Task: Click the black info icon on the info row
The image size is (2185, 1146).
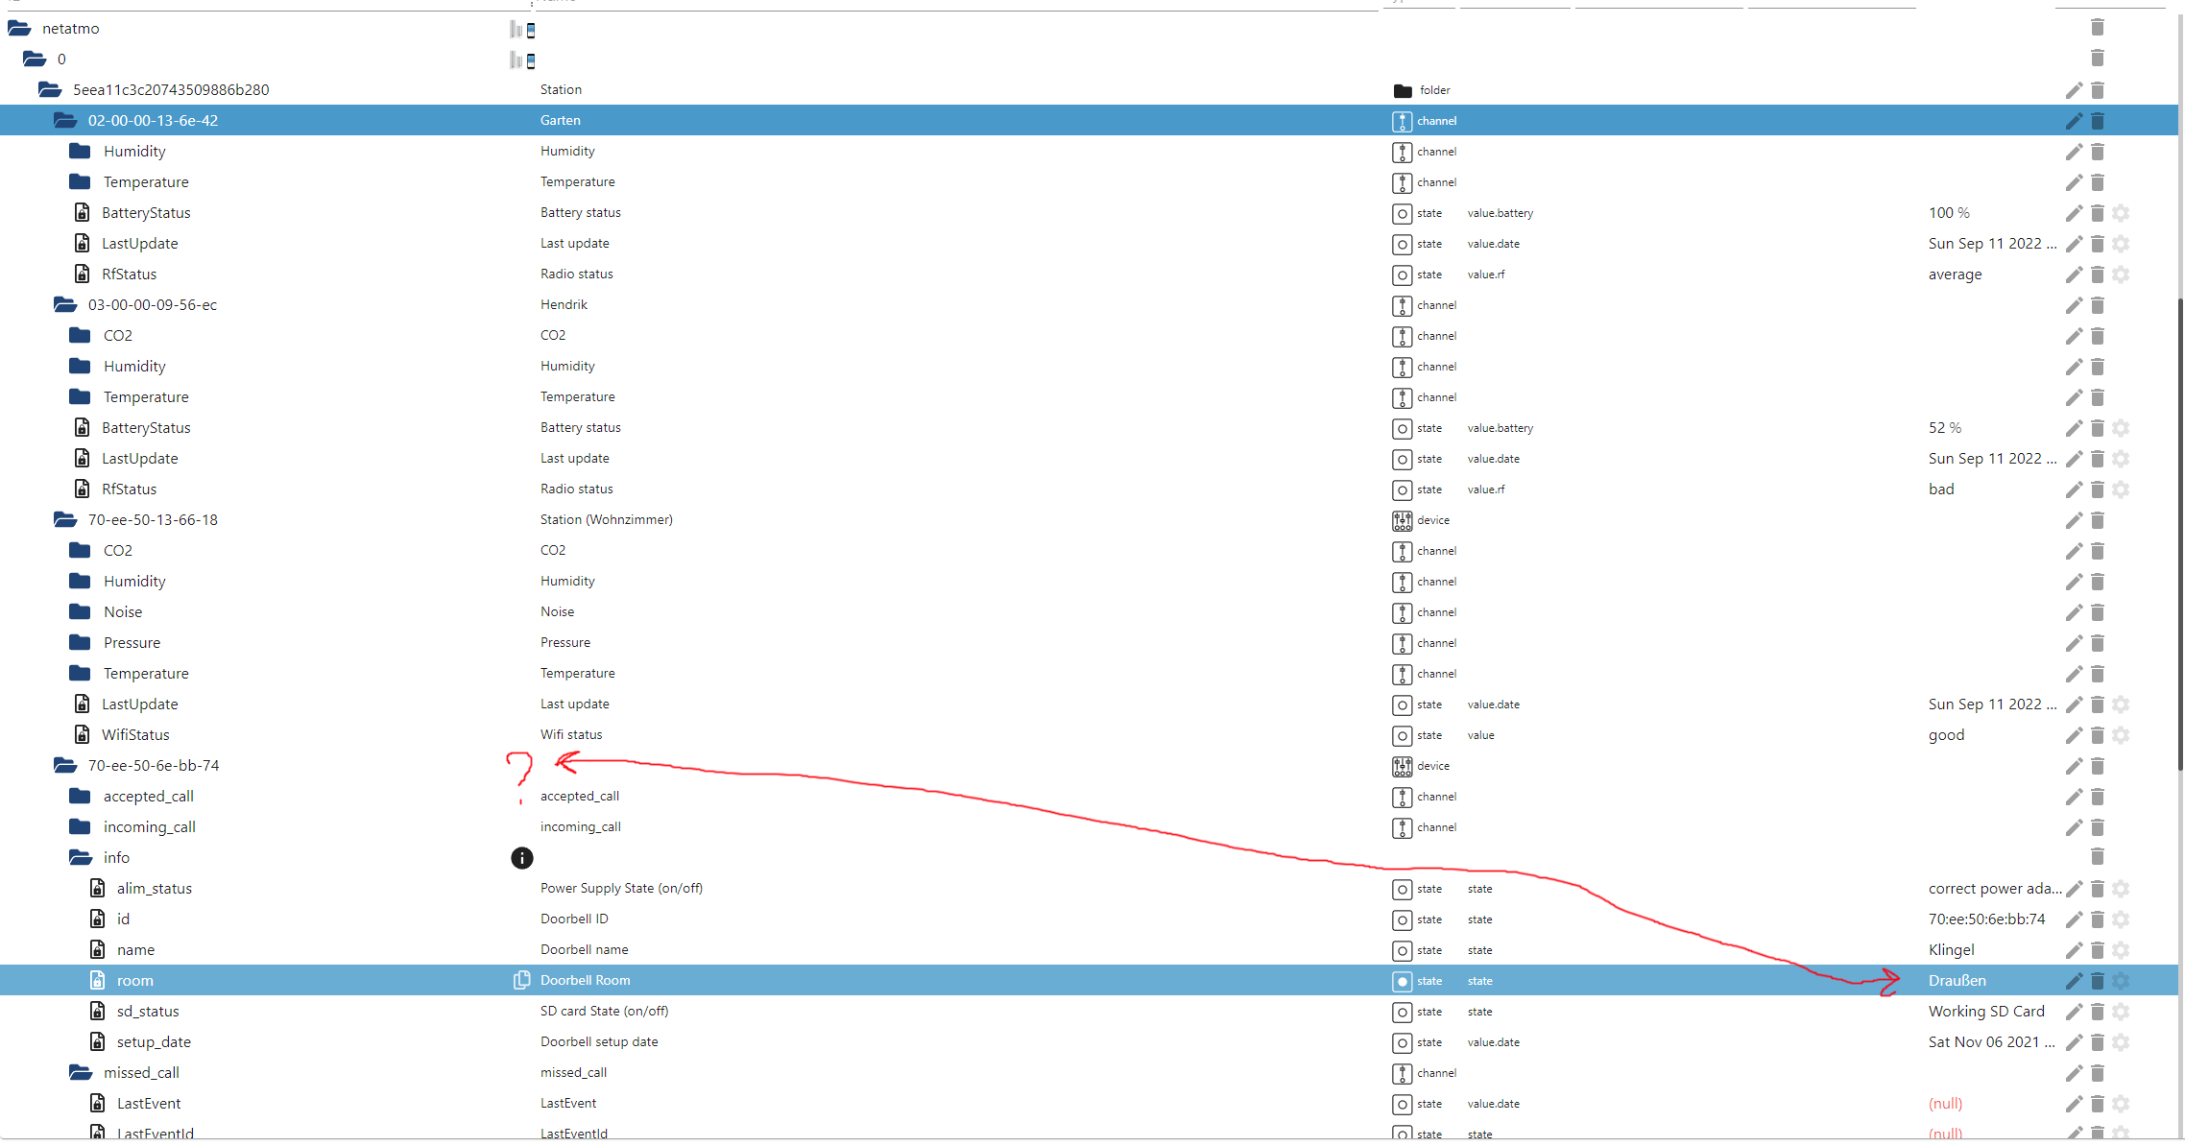Action: (x=521, y=858)
